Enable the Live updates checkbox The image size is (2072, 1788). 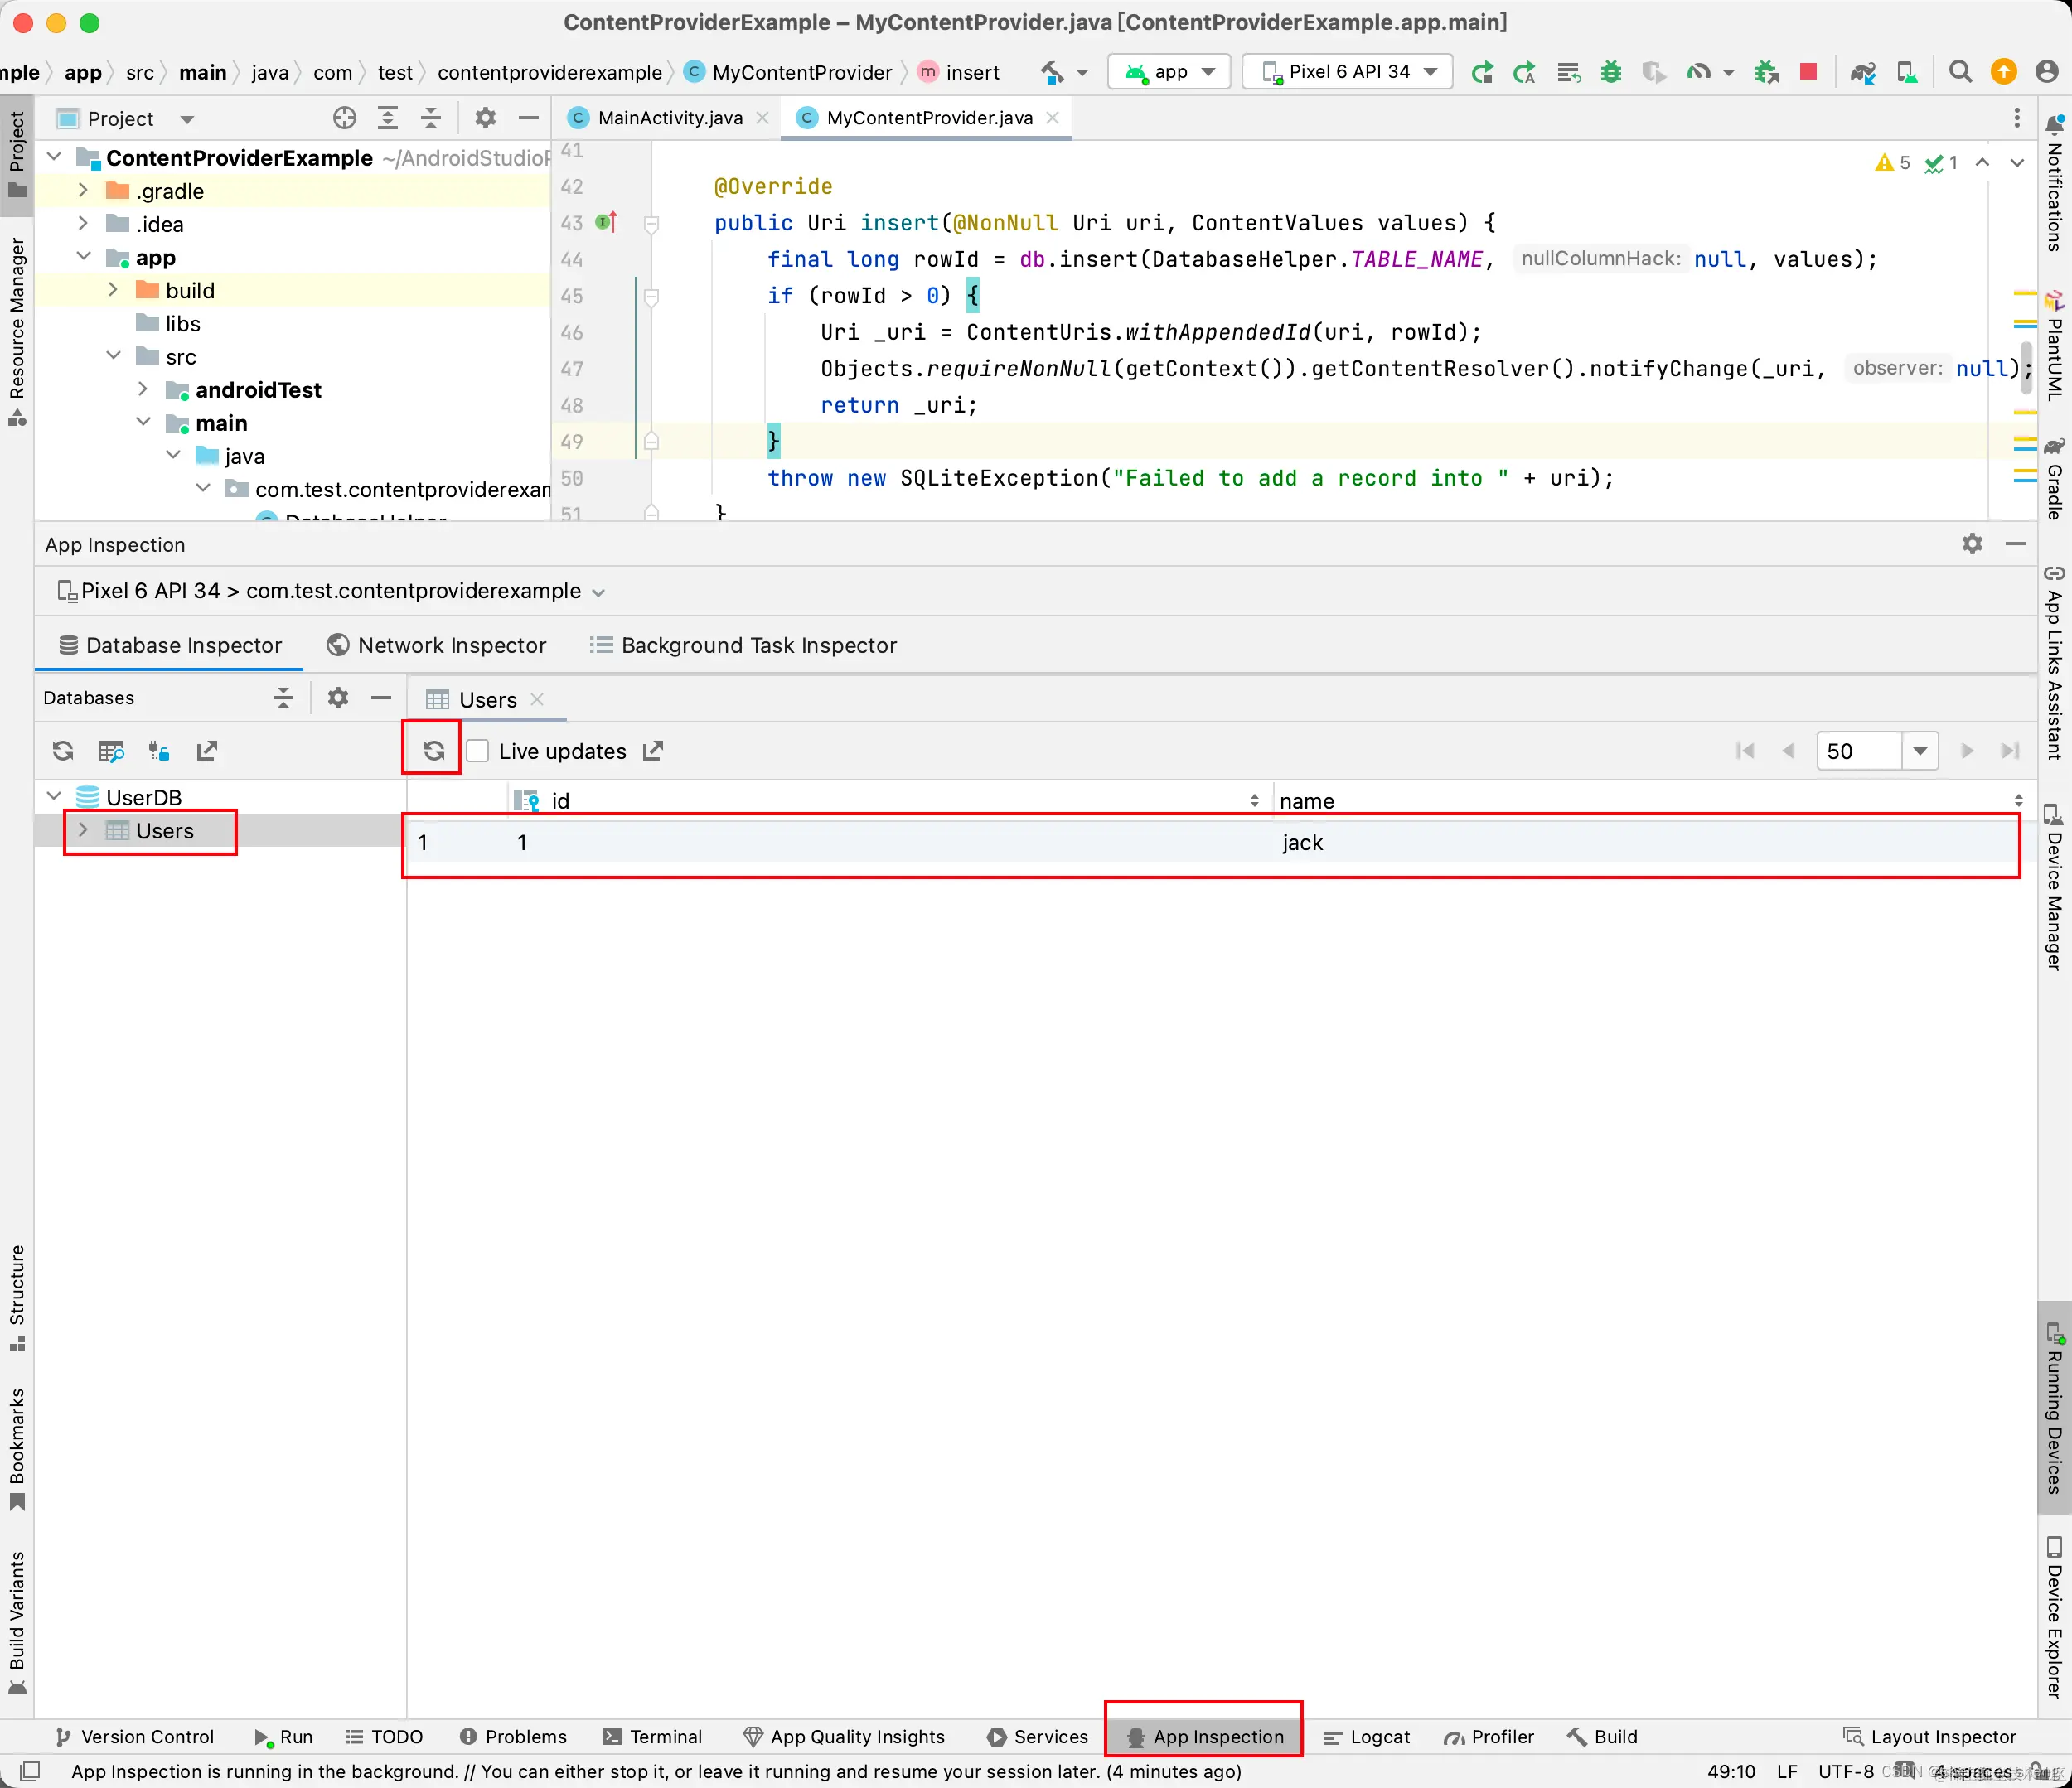click(x=478, y=751)
